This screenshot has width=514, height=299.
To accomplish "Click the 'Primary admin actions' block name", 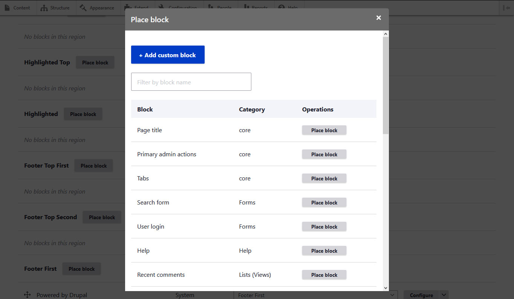I will 167,154.
